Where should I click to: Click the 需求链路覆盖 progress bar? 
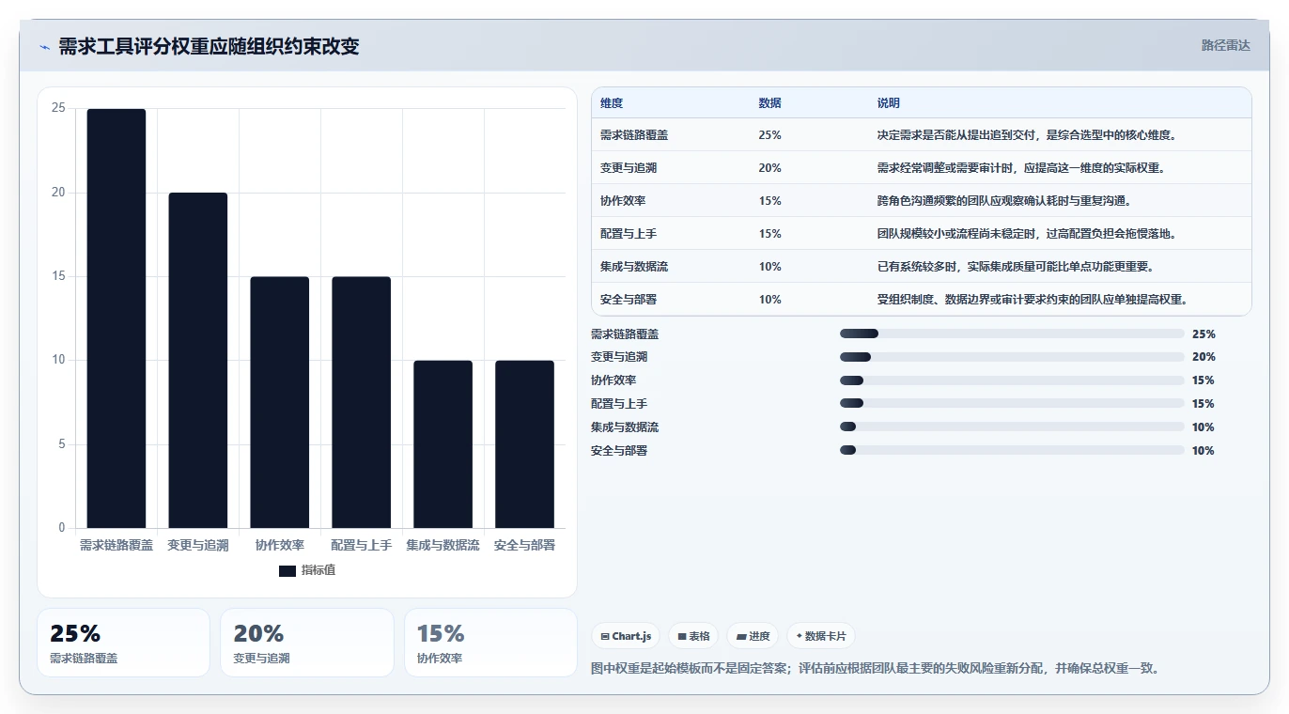[1012, 334]
